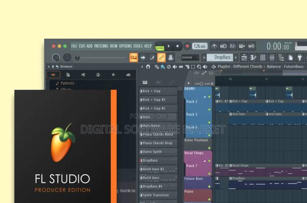Select the Kick + Clap #3 pattern
307x203 pixels.
158,100
